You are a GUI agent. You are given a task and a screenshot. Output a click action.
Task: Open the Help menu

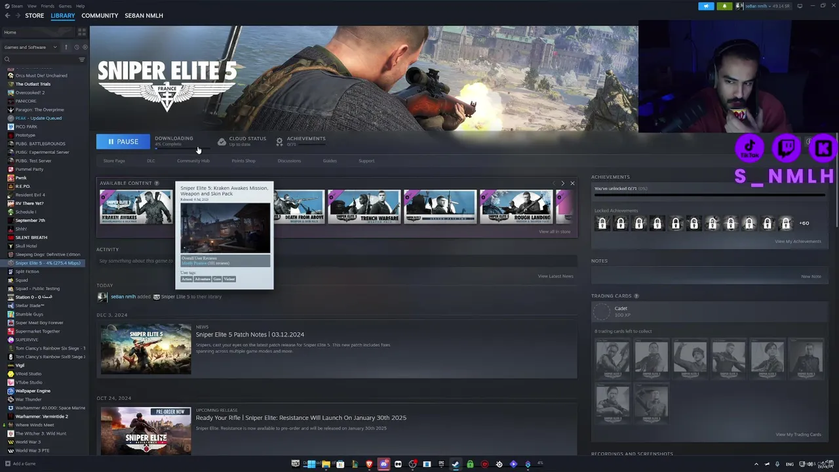80,6
